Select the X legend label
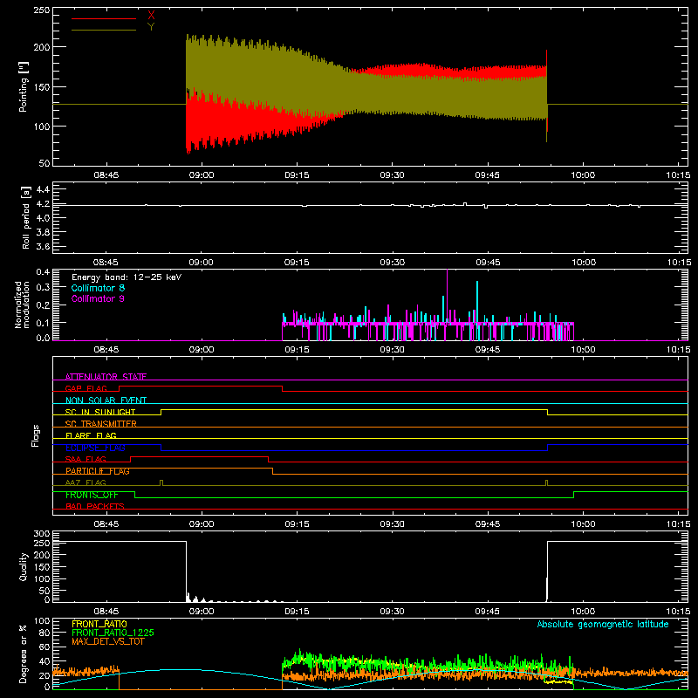Viewport: 698px width, 698px height. [x=151, y=16]
